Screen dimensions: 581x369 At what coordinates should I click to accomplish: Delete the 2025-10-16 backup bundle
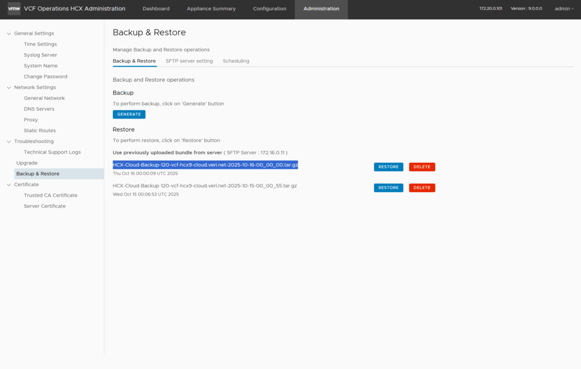(x=422, y=167)
